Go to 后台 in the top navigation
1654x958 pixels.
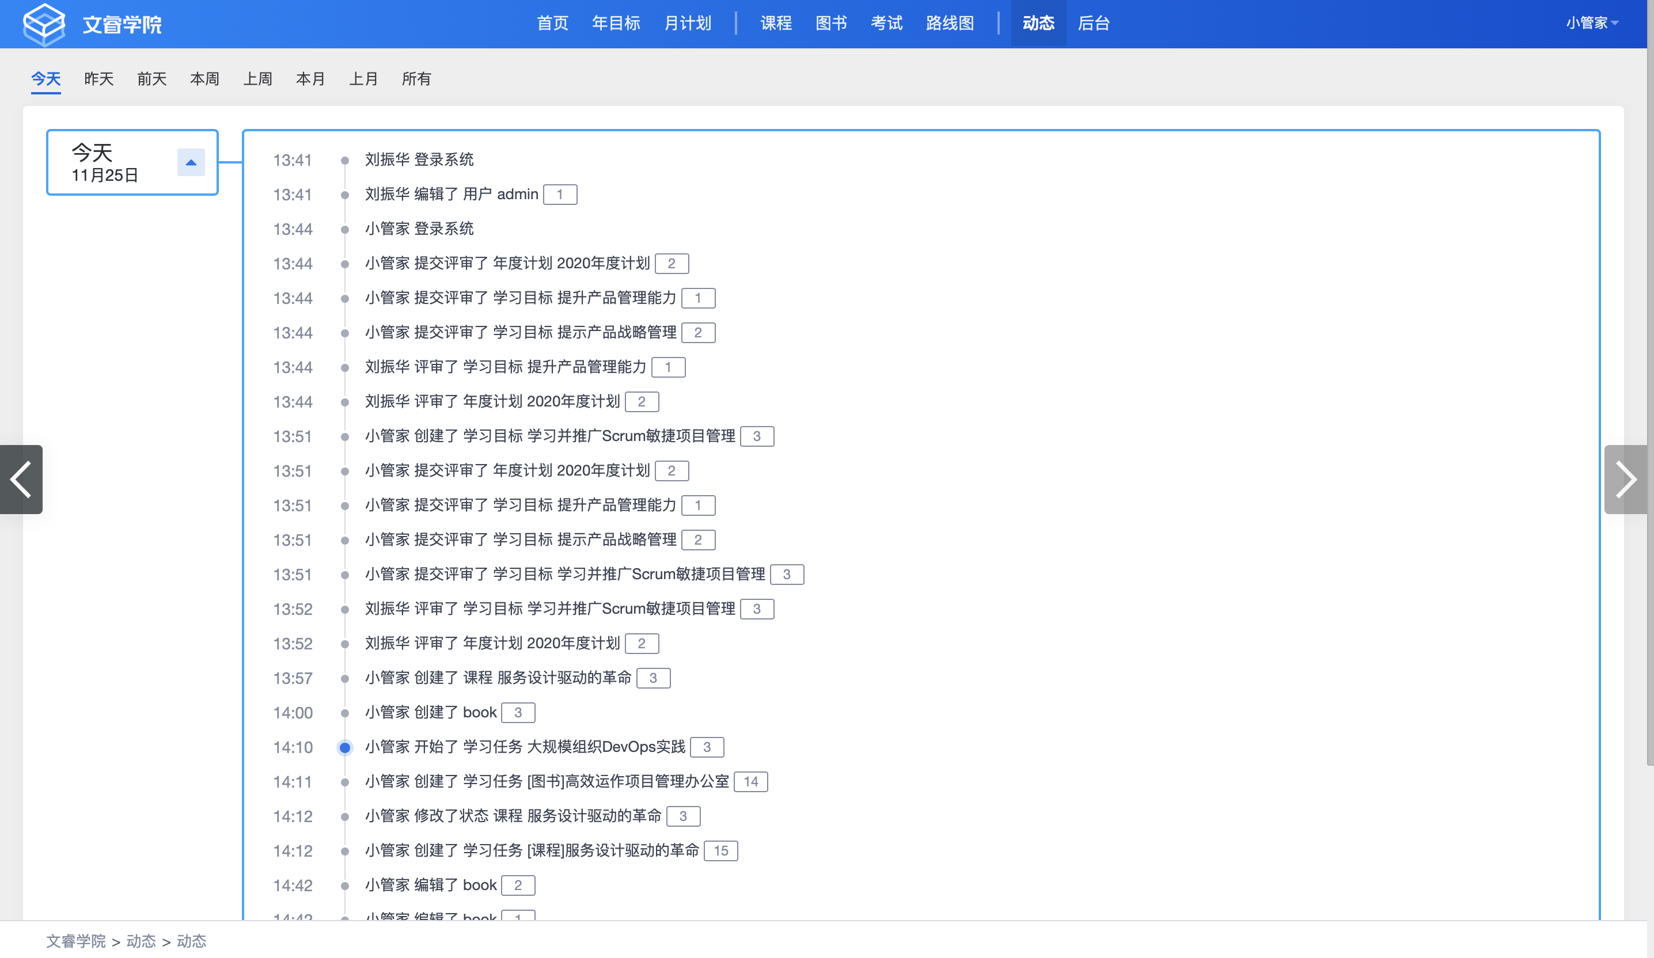(1094, 23)
